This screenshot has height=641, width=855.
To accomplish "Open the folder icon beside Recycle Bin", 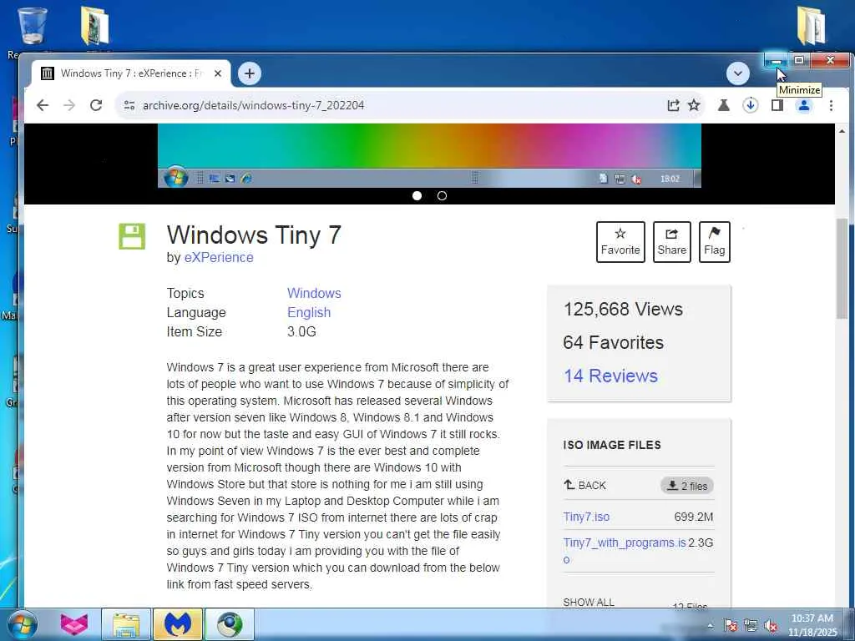I will pyautogui.click(x=94, y=25).
